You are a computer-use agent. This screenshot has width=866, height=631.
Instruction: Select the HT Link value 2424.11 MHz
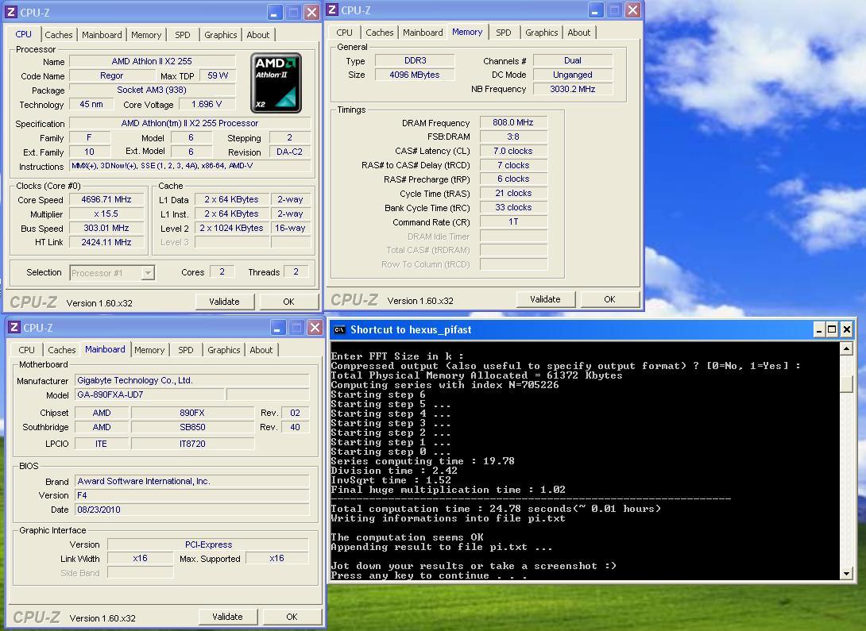point(106,242)
